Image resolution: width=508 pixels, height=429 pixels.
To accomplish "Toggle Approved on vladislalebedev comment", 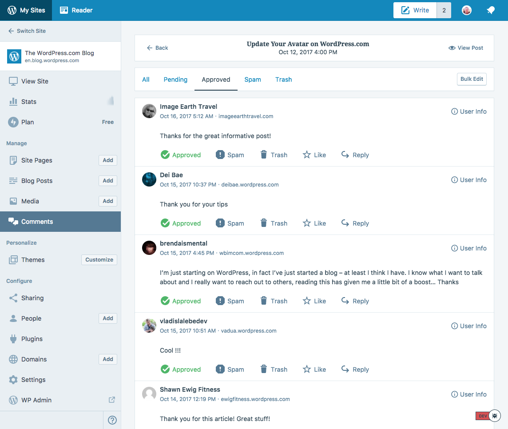I will 181,369.
